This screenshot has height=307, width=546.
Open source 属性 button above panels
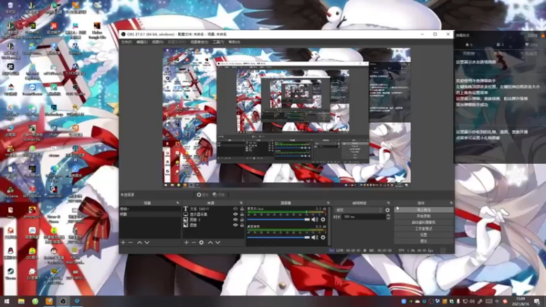[x=202, y=195]
